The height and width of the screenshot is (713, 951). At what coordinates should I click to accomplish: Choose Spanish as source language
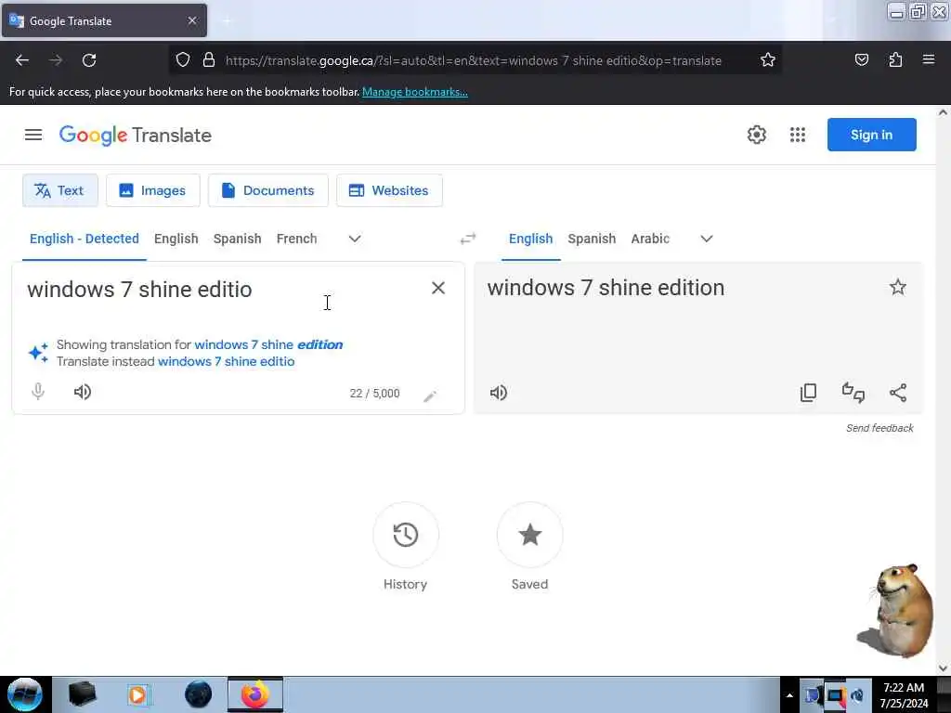[237, 239]
